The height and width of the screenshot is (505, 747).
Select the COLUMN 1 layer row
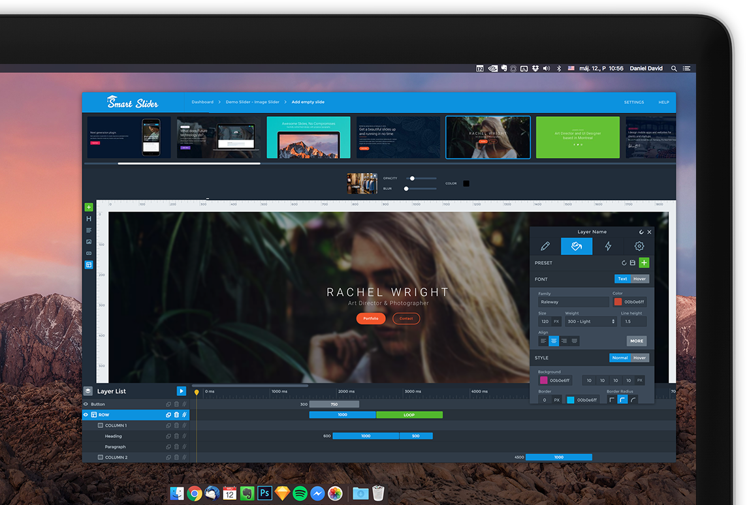[x=136, y=425]
